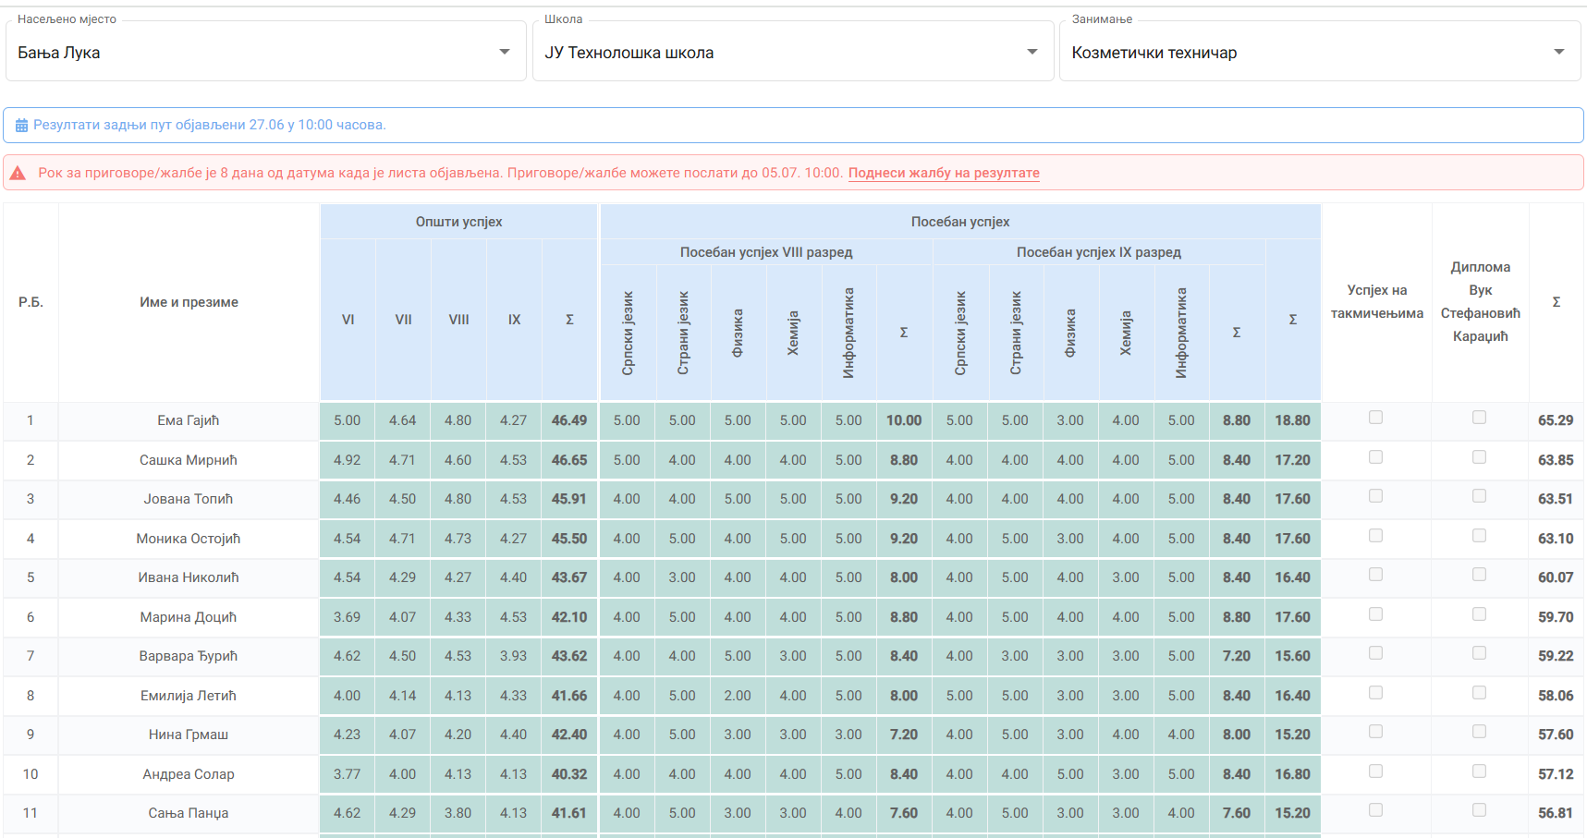The height and width of the screenshot is (838, 1587).
Task: Select the name Андреа Солар
Action: [189, 774]
